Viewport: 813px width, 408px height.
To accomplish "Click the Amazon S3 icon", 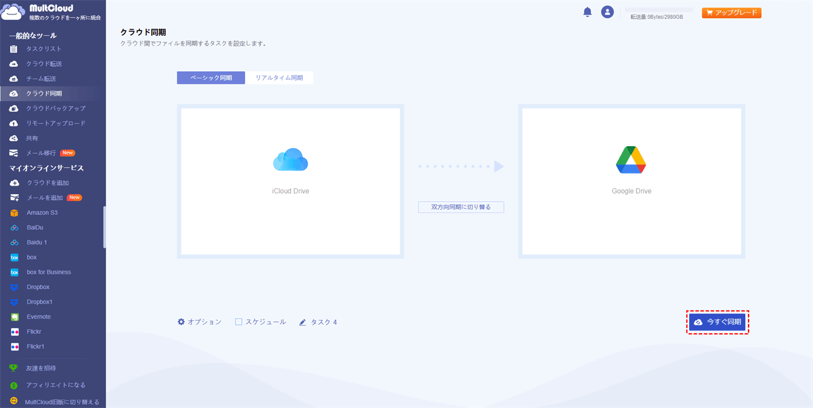I will (x=14, y=212).
